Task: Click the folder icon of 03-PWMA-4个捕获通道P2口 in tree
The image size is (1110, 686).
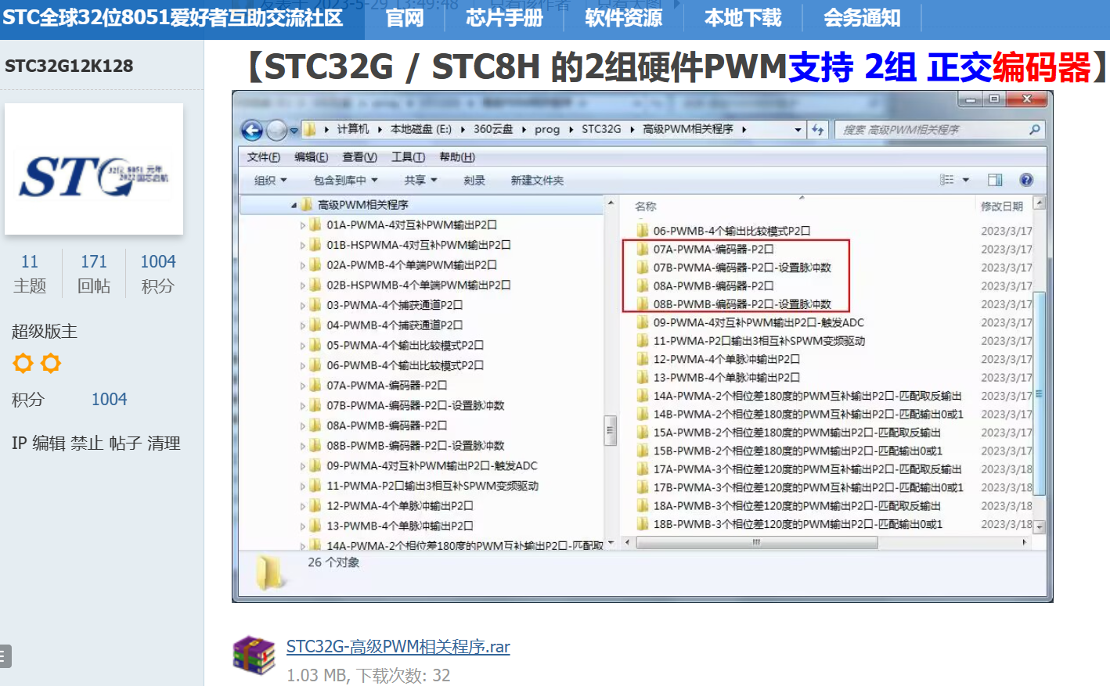Action: pyautogui.click(x=315, y=305)
